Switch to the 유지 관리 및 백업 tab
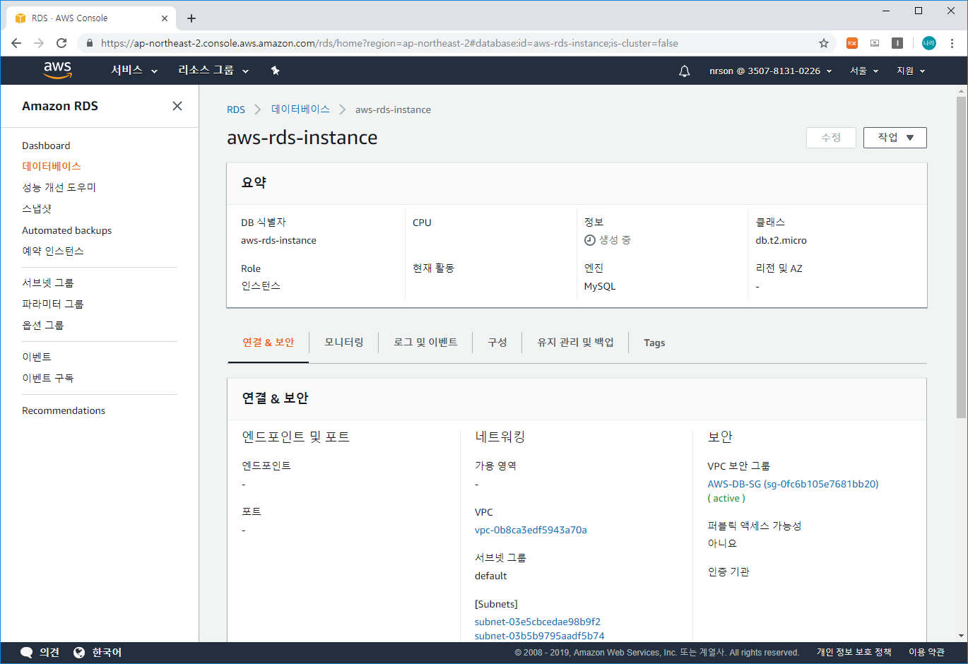This screenshot has width=968, height=664. pos(575,343)
